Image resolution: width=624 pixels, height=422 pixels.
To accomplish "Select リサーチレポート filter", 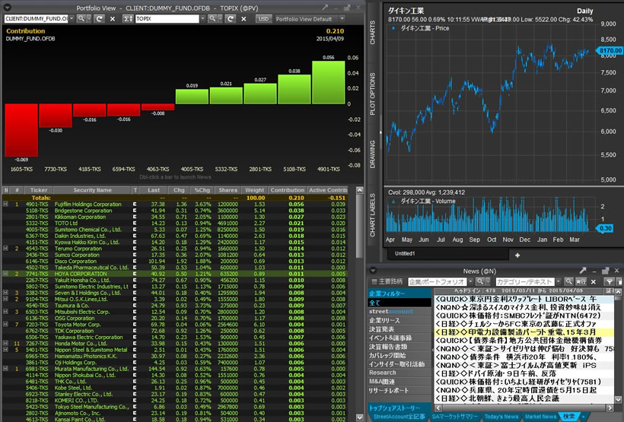I will [x=400, y=390].
